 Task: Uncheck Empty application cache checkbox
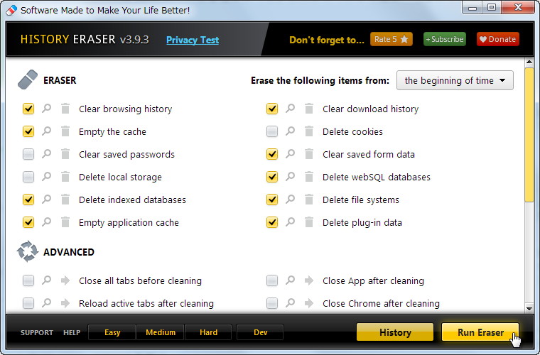coord(28,222)
